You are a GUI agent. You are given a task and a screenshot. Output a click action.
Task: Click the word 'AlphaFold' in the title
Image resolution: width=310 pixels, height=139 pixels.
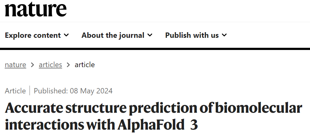pos(151,125)
